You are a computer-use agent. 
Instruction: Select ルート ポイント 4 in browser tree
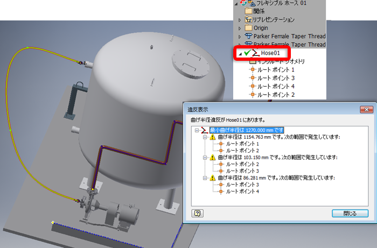(276, 86)
